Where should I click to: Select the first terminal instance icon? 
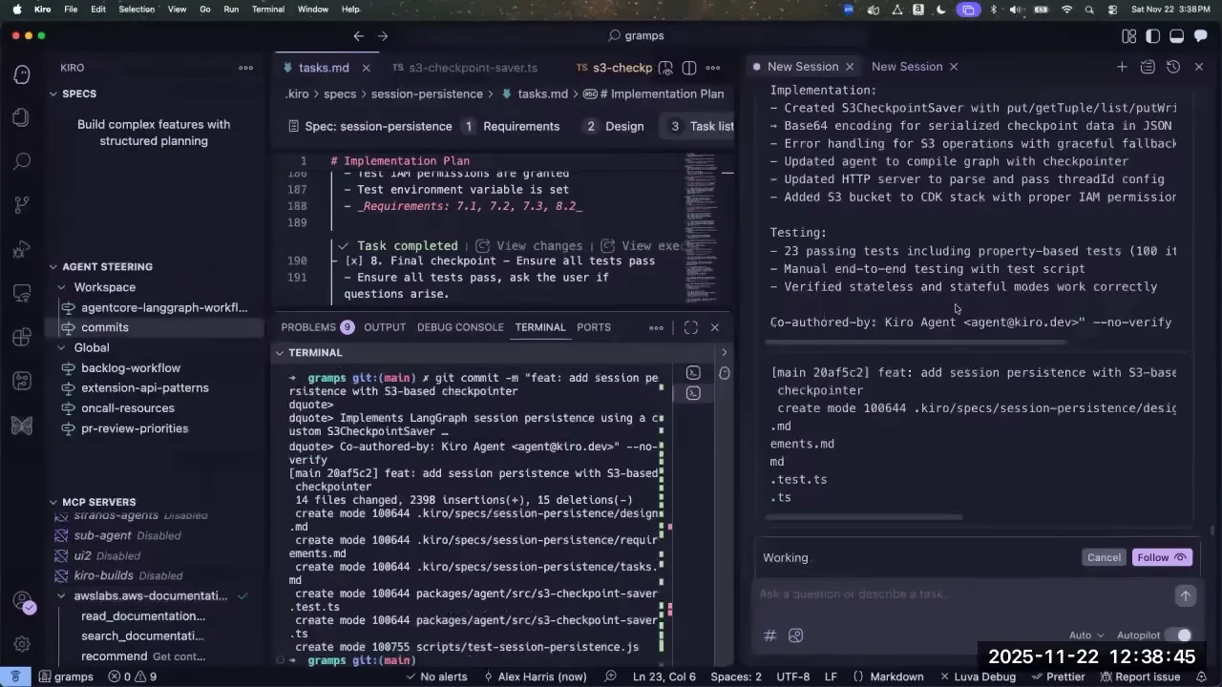point(694,373)
